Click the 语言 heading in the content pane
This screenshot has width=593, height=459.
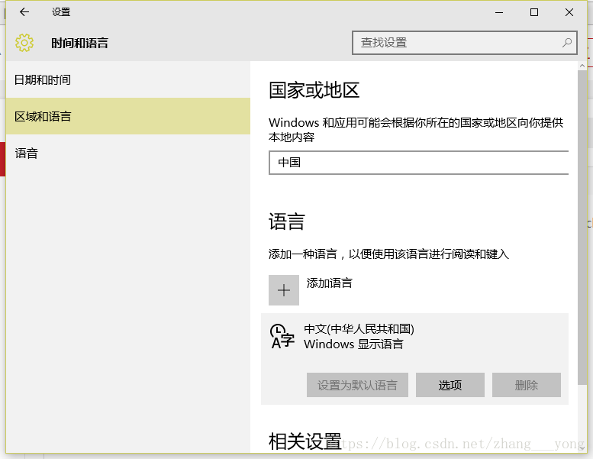click(x=287, y=221)
